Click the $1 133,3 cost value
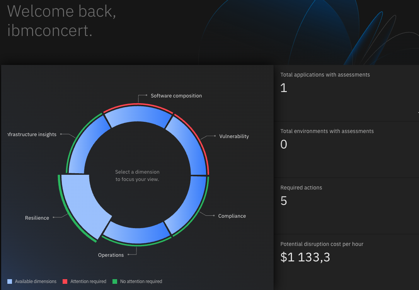419x290 pixels. click(305, 258)
